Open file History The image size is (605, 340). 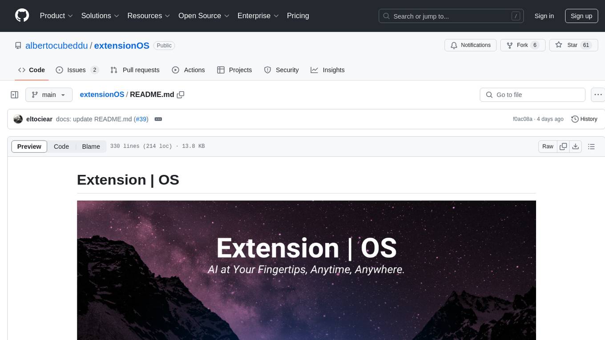584,119
